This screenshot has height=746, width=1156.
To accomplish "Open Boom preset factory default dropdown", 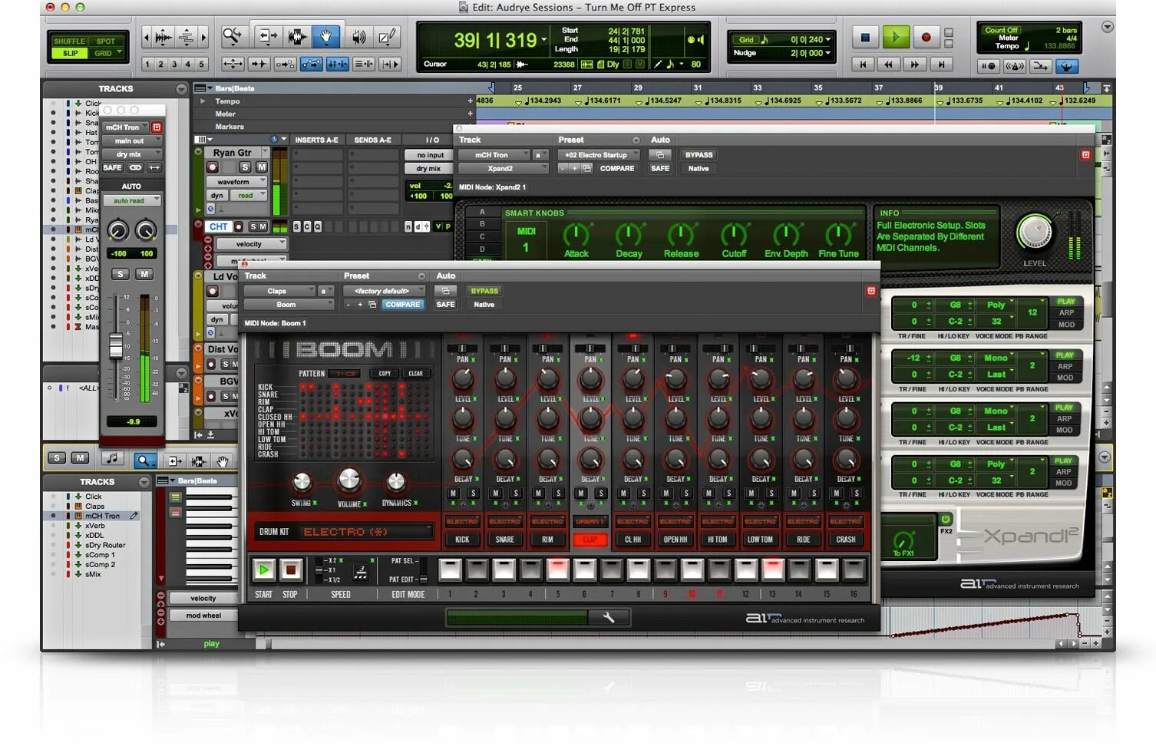I will [385, 291].
